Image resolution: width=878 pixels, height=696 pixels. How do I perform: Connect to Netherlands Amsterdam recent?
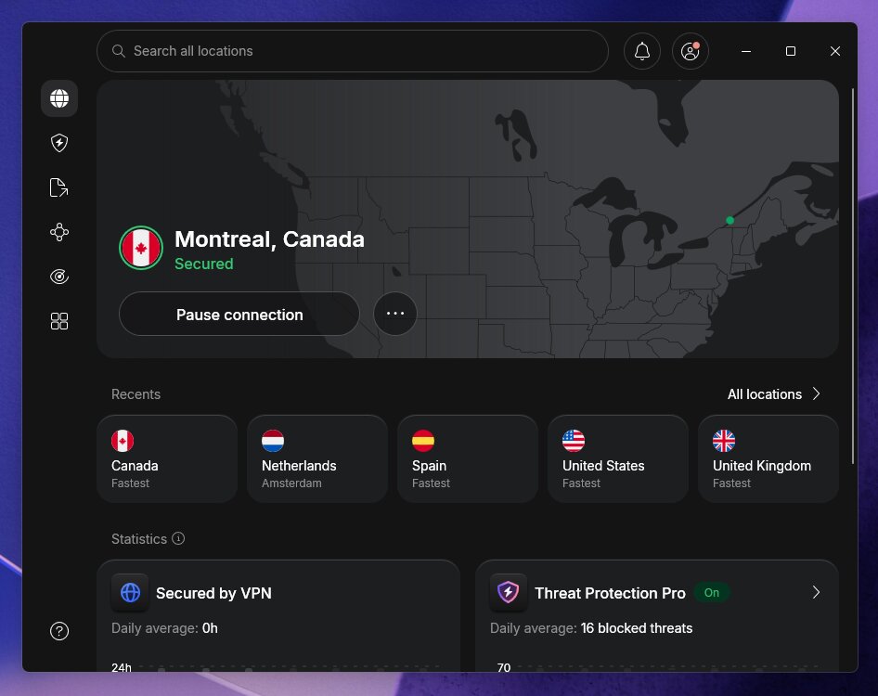coord(317,458)
